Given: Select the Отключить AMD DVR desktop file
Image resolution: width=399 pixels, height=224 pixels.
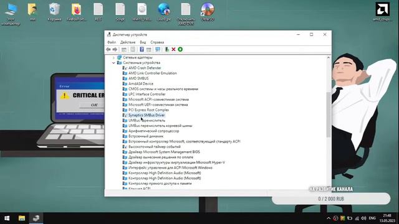Looking at the screenshot, I should 186,14.
